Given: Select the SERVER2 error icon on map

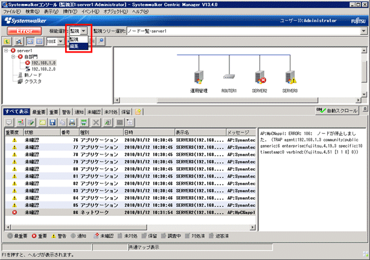Looking at the screenshot, I should point(260,77).
